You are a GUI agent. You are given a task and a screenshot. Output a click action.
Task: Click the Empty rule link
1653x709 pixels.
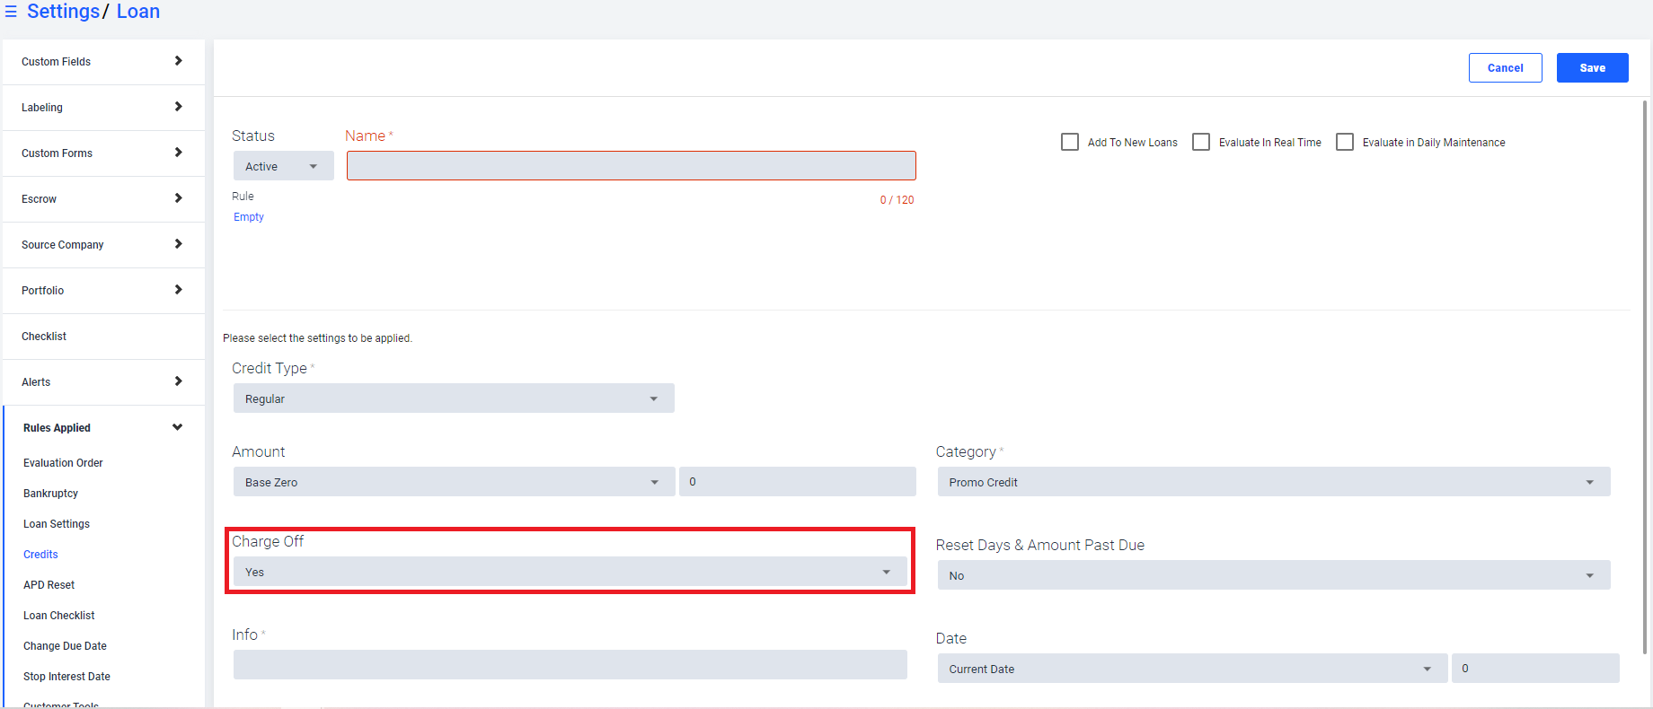pyautogui.click(x=249, y=217)
